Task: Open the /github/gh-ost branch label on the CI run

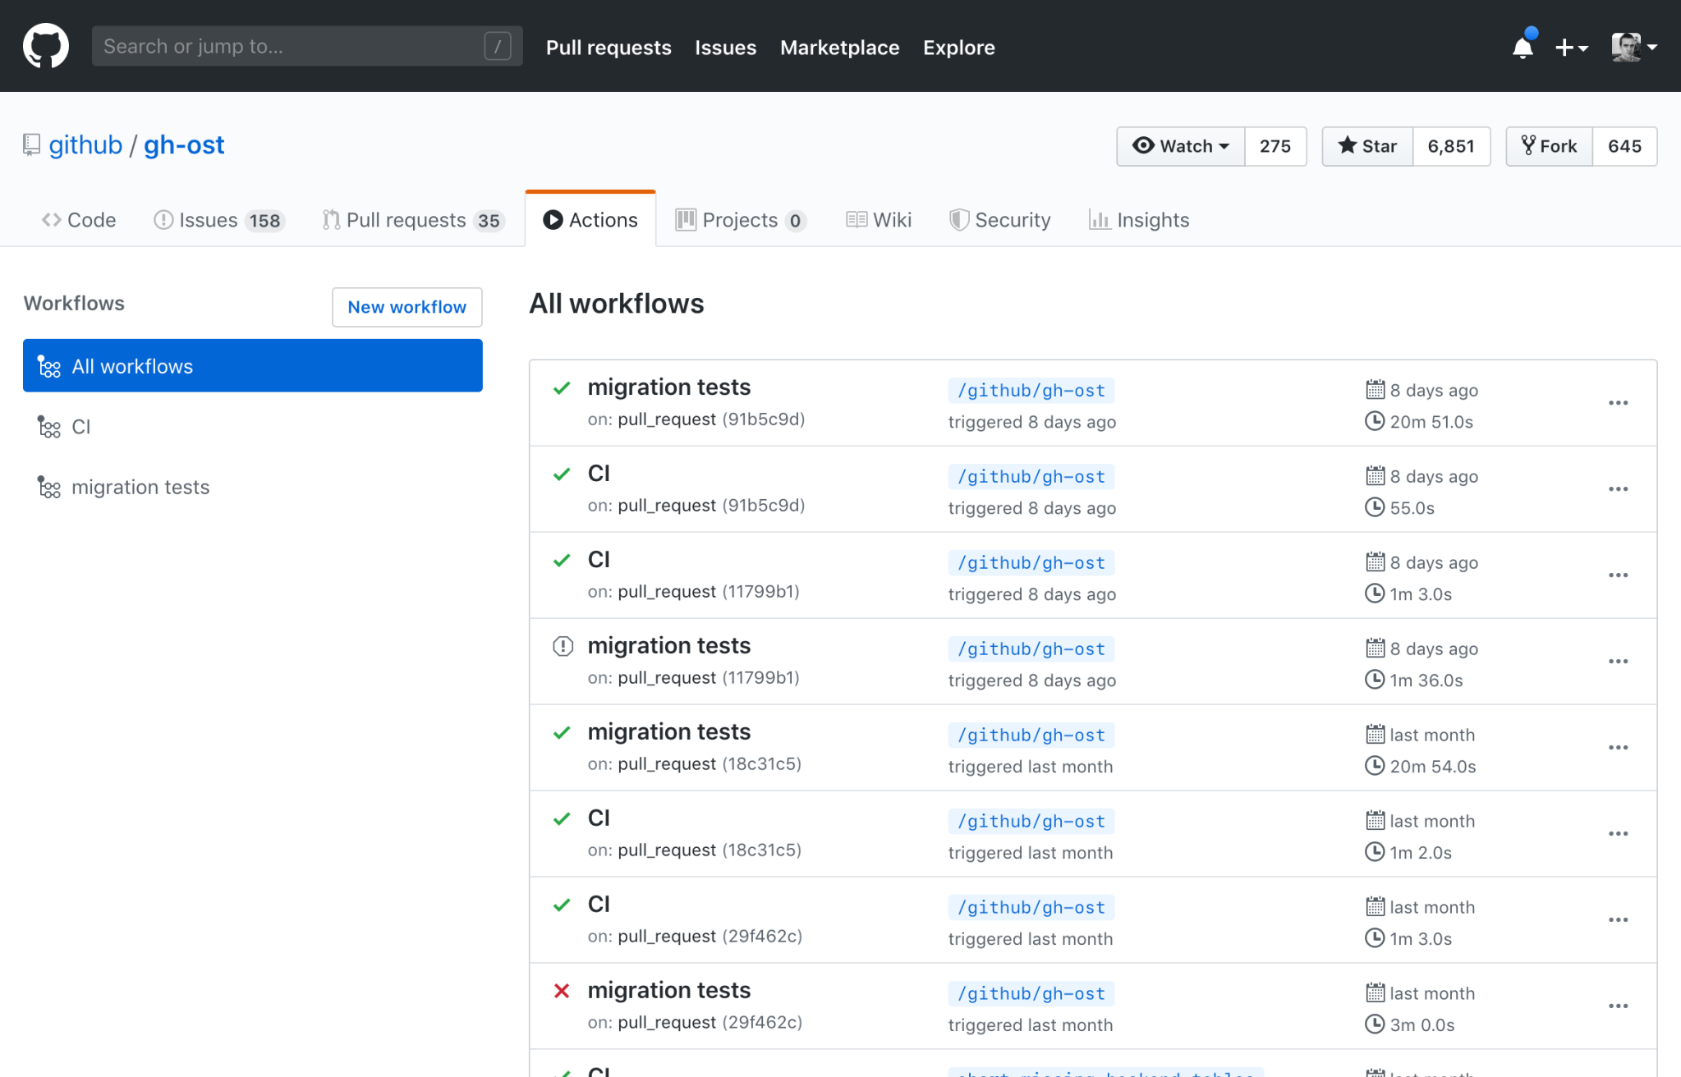Action: (x=1030, y=476)
